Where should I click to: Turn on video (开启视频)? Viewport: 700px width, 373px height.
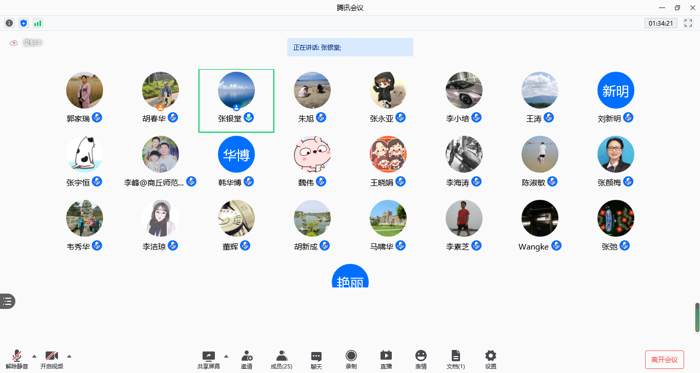coord(52,360)
